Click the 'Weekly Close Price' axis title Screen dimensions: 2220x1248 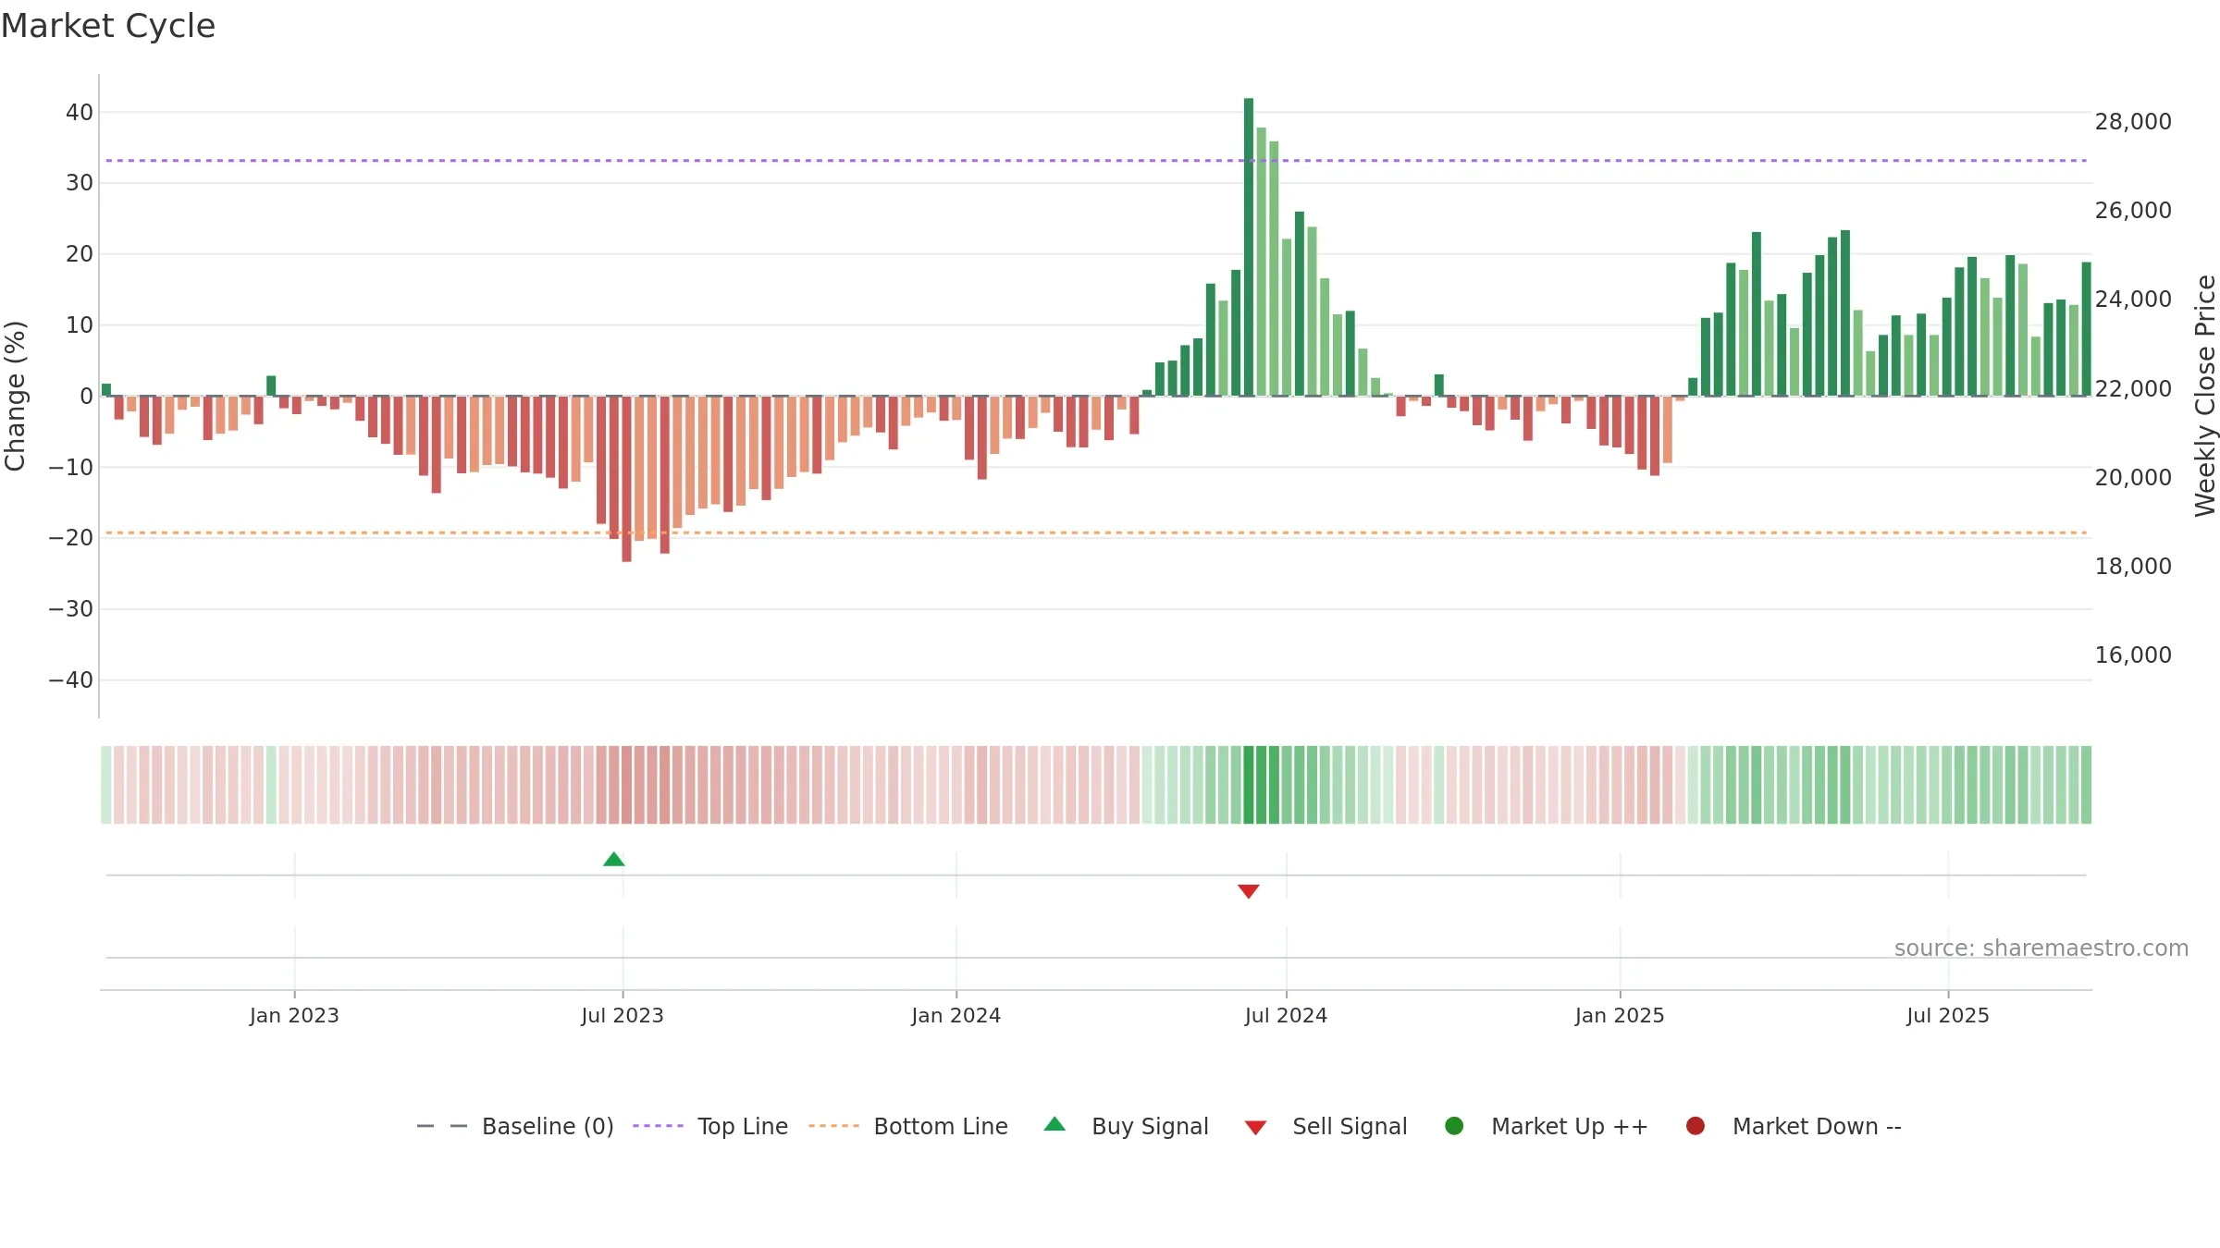(2205, 396)
